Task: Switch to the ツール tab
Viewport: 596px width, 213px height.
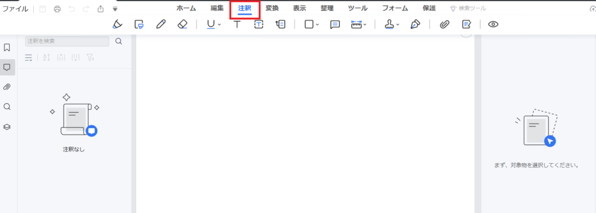Action: click(358, 8)
